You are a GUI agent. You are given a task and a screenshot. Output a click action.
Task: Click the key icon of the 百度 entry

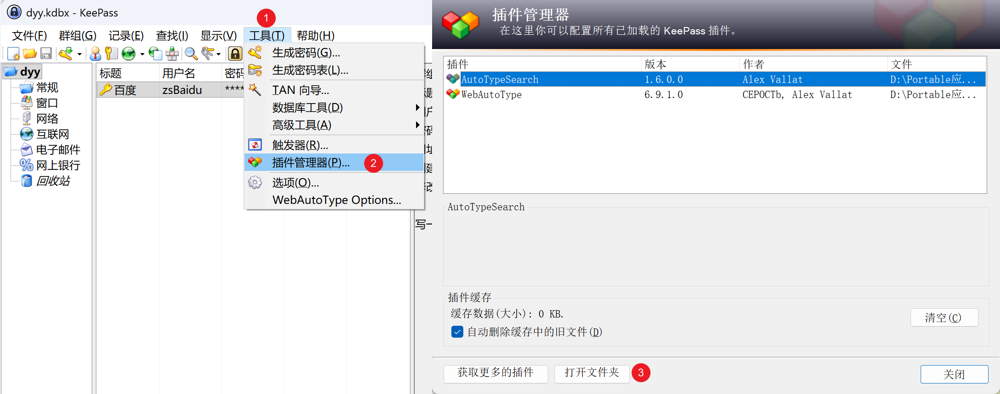pos(106,89)
